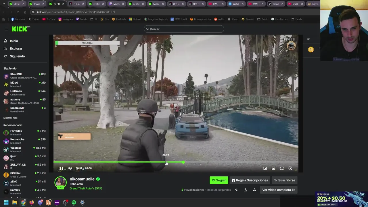Open DiabloEMT channel in the sidebar
Screen dimensions: 368x207
(x=24, y=110)
